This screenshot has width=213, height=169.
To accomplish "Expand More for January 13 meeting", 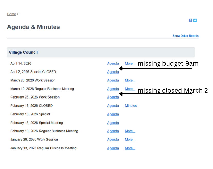I will [130, 148].
